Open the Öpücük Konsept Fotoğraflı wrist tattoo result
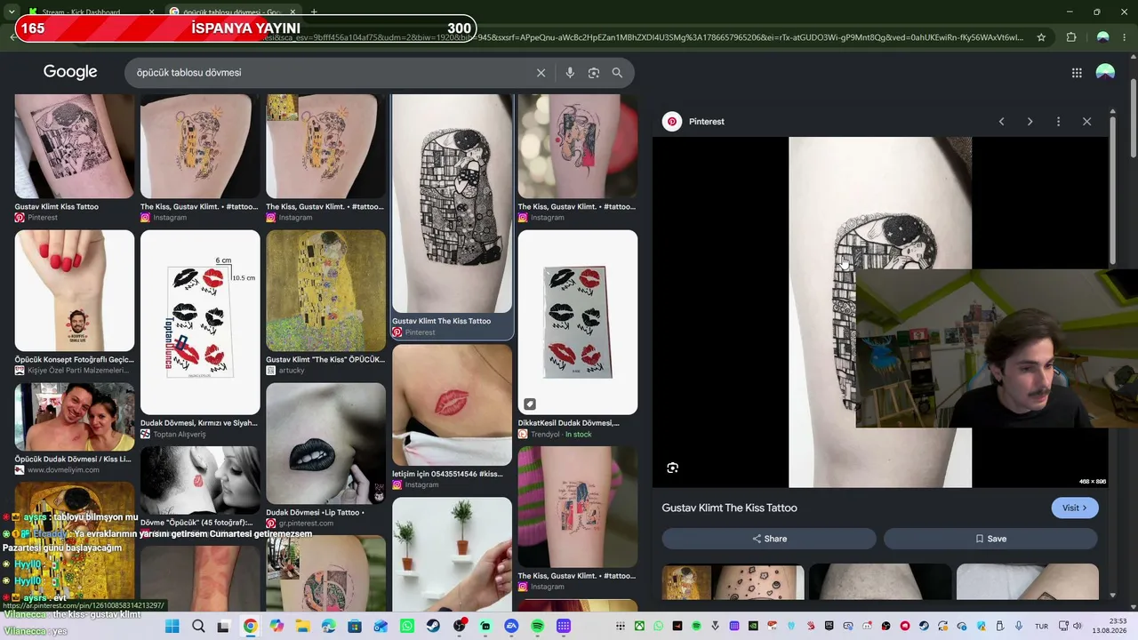The image size is (1138, 640). point(75,291)
